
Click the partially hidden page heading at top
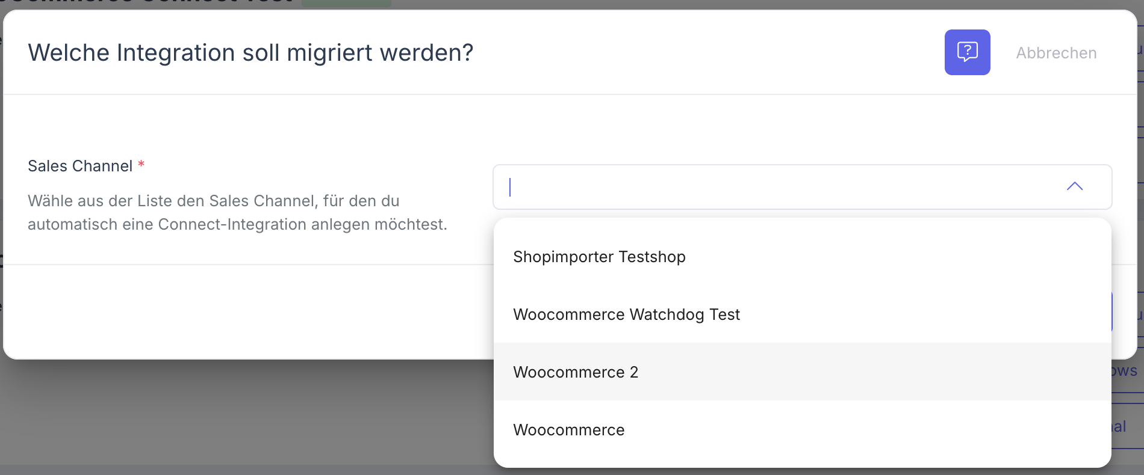click(151, 2)
